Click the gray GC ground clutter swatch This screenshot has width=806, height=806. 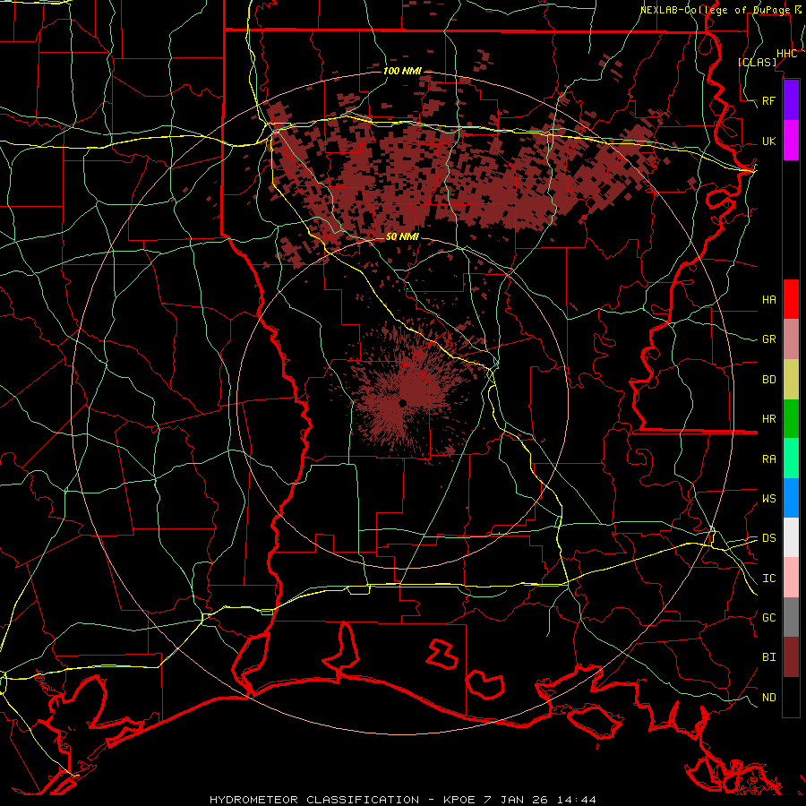[x=791, y=617]
